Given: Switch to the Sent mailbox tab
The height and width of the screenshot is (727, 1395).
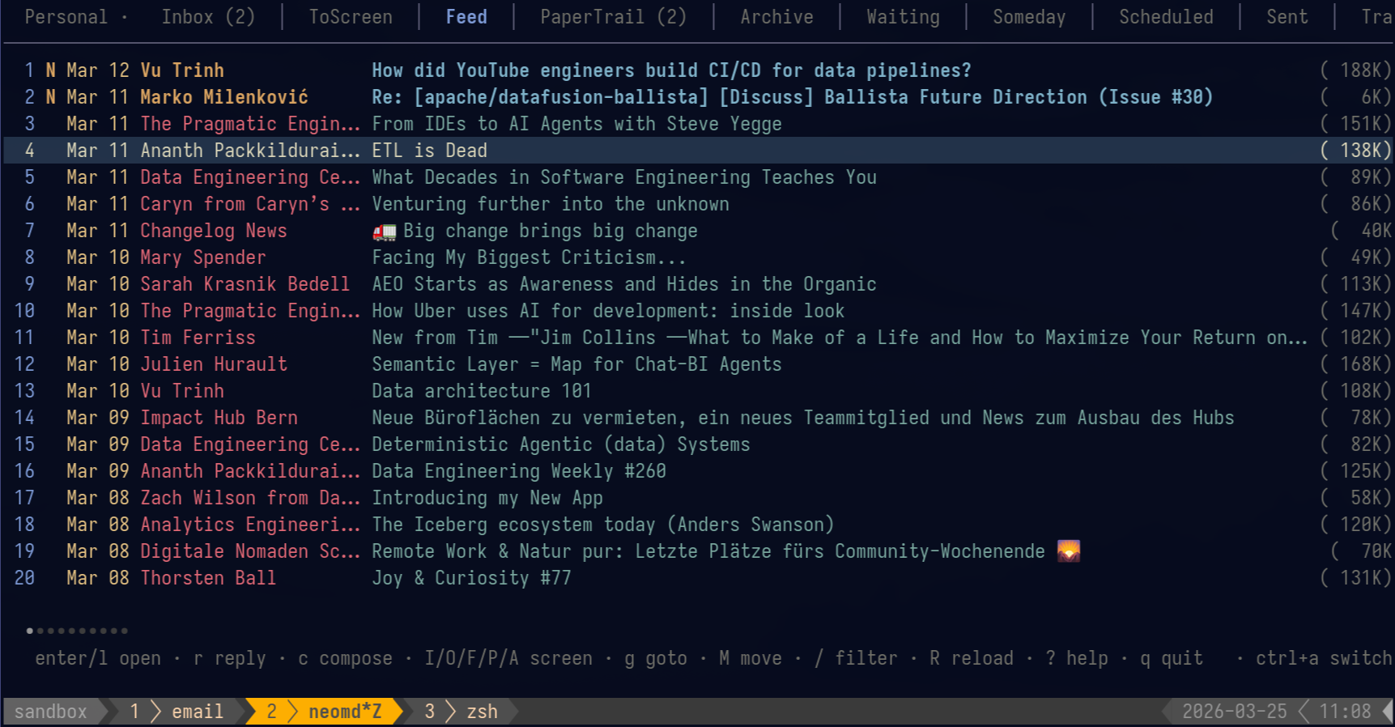Looking at the screenshot, I should coord(1287,16).
